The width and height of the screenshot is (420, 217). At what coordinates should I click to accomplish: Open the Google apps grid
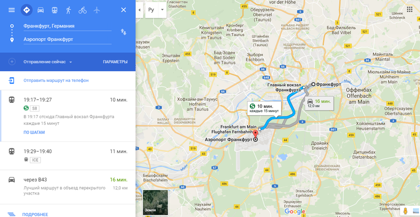pos(410,10)
